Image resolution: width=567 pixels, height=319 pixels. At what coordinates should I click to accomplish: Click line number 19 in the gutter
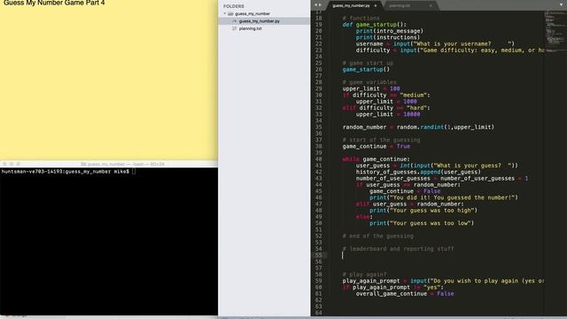[x=318, y=25]
